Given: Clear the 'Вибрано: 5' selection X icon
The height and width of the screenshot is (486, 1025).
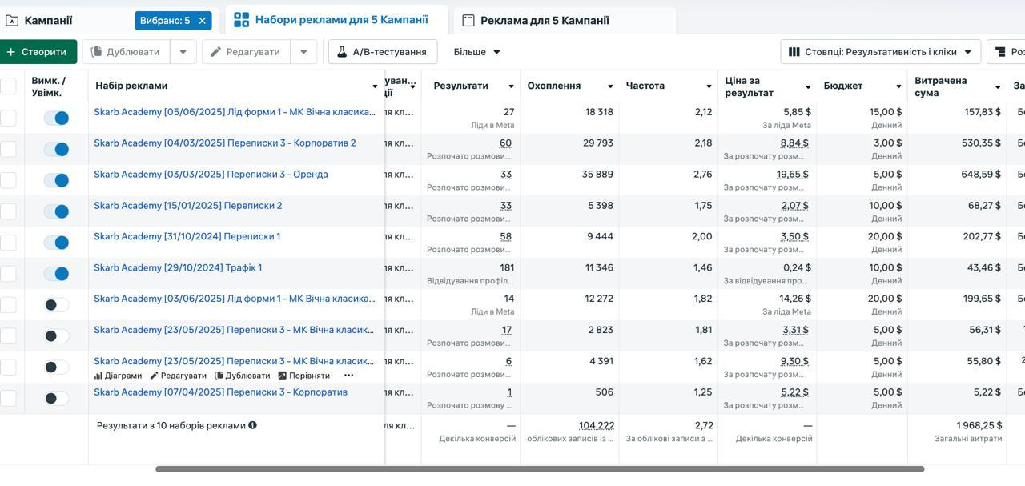Looking at the screenshot, I should click(x=203, y=21).
